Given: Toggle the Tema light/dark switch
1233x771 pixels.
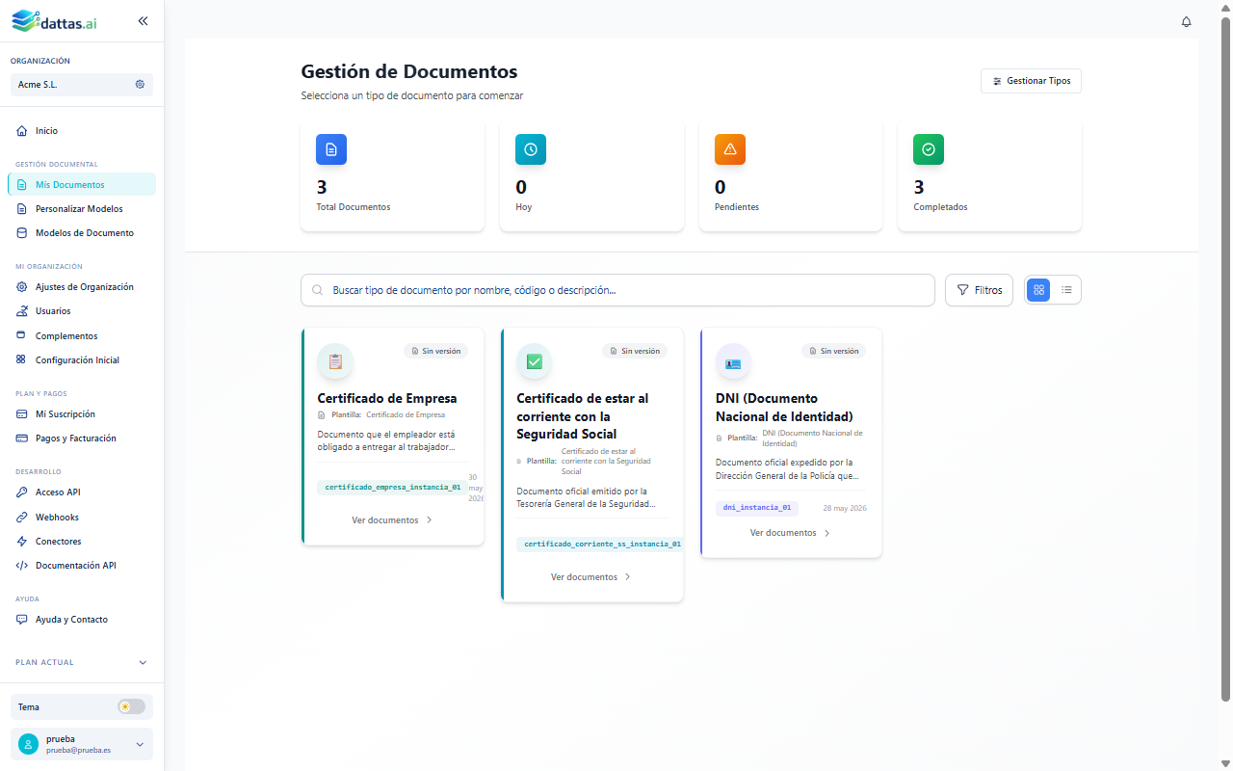Looking at the screenshot, I should tap(131, 706).
